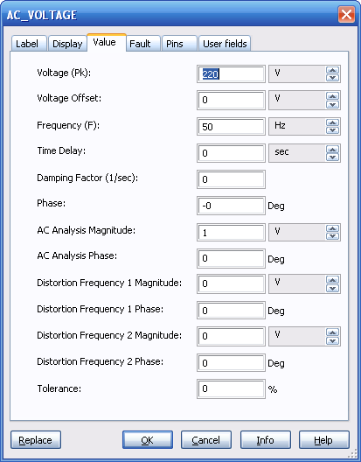
Task: Step Time Delay sec unit down
Action: pyautogui.click(x=333, y=157)
